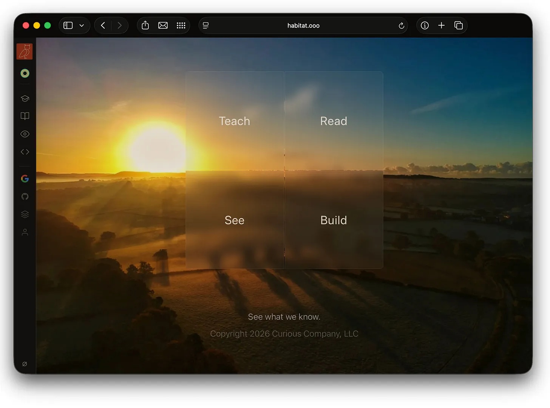Toggle the browser sidebar panel button
550x408 pixels.
[68, 25]
